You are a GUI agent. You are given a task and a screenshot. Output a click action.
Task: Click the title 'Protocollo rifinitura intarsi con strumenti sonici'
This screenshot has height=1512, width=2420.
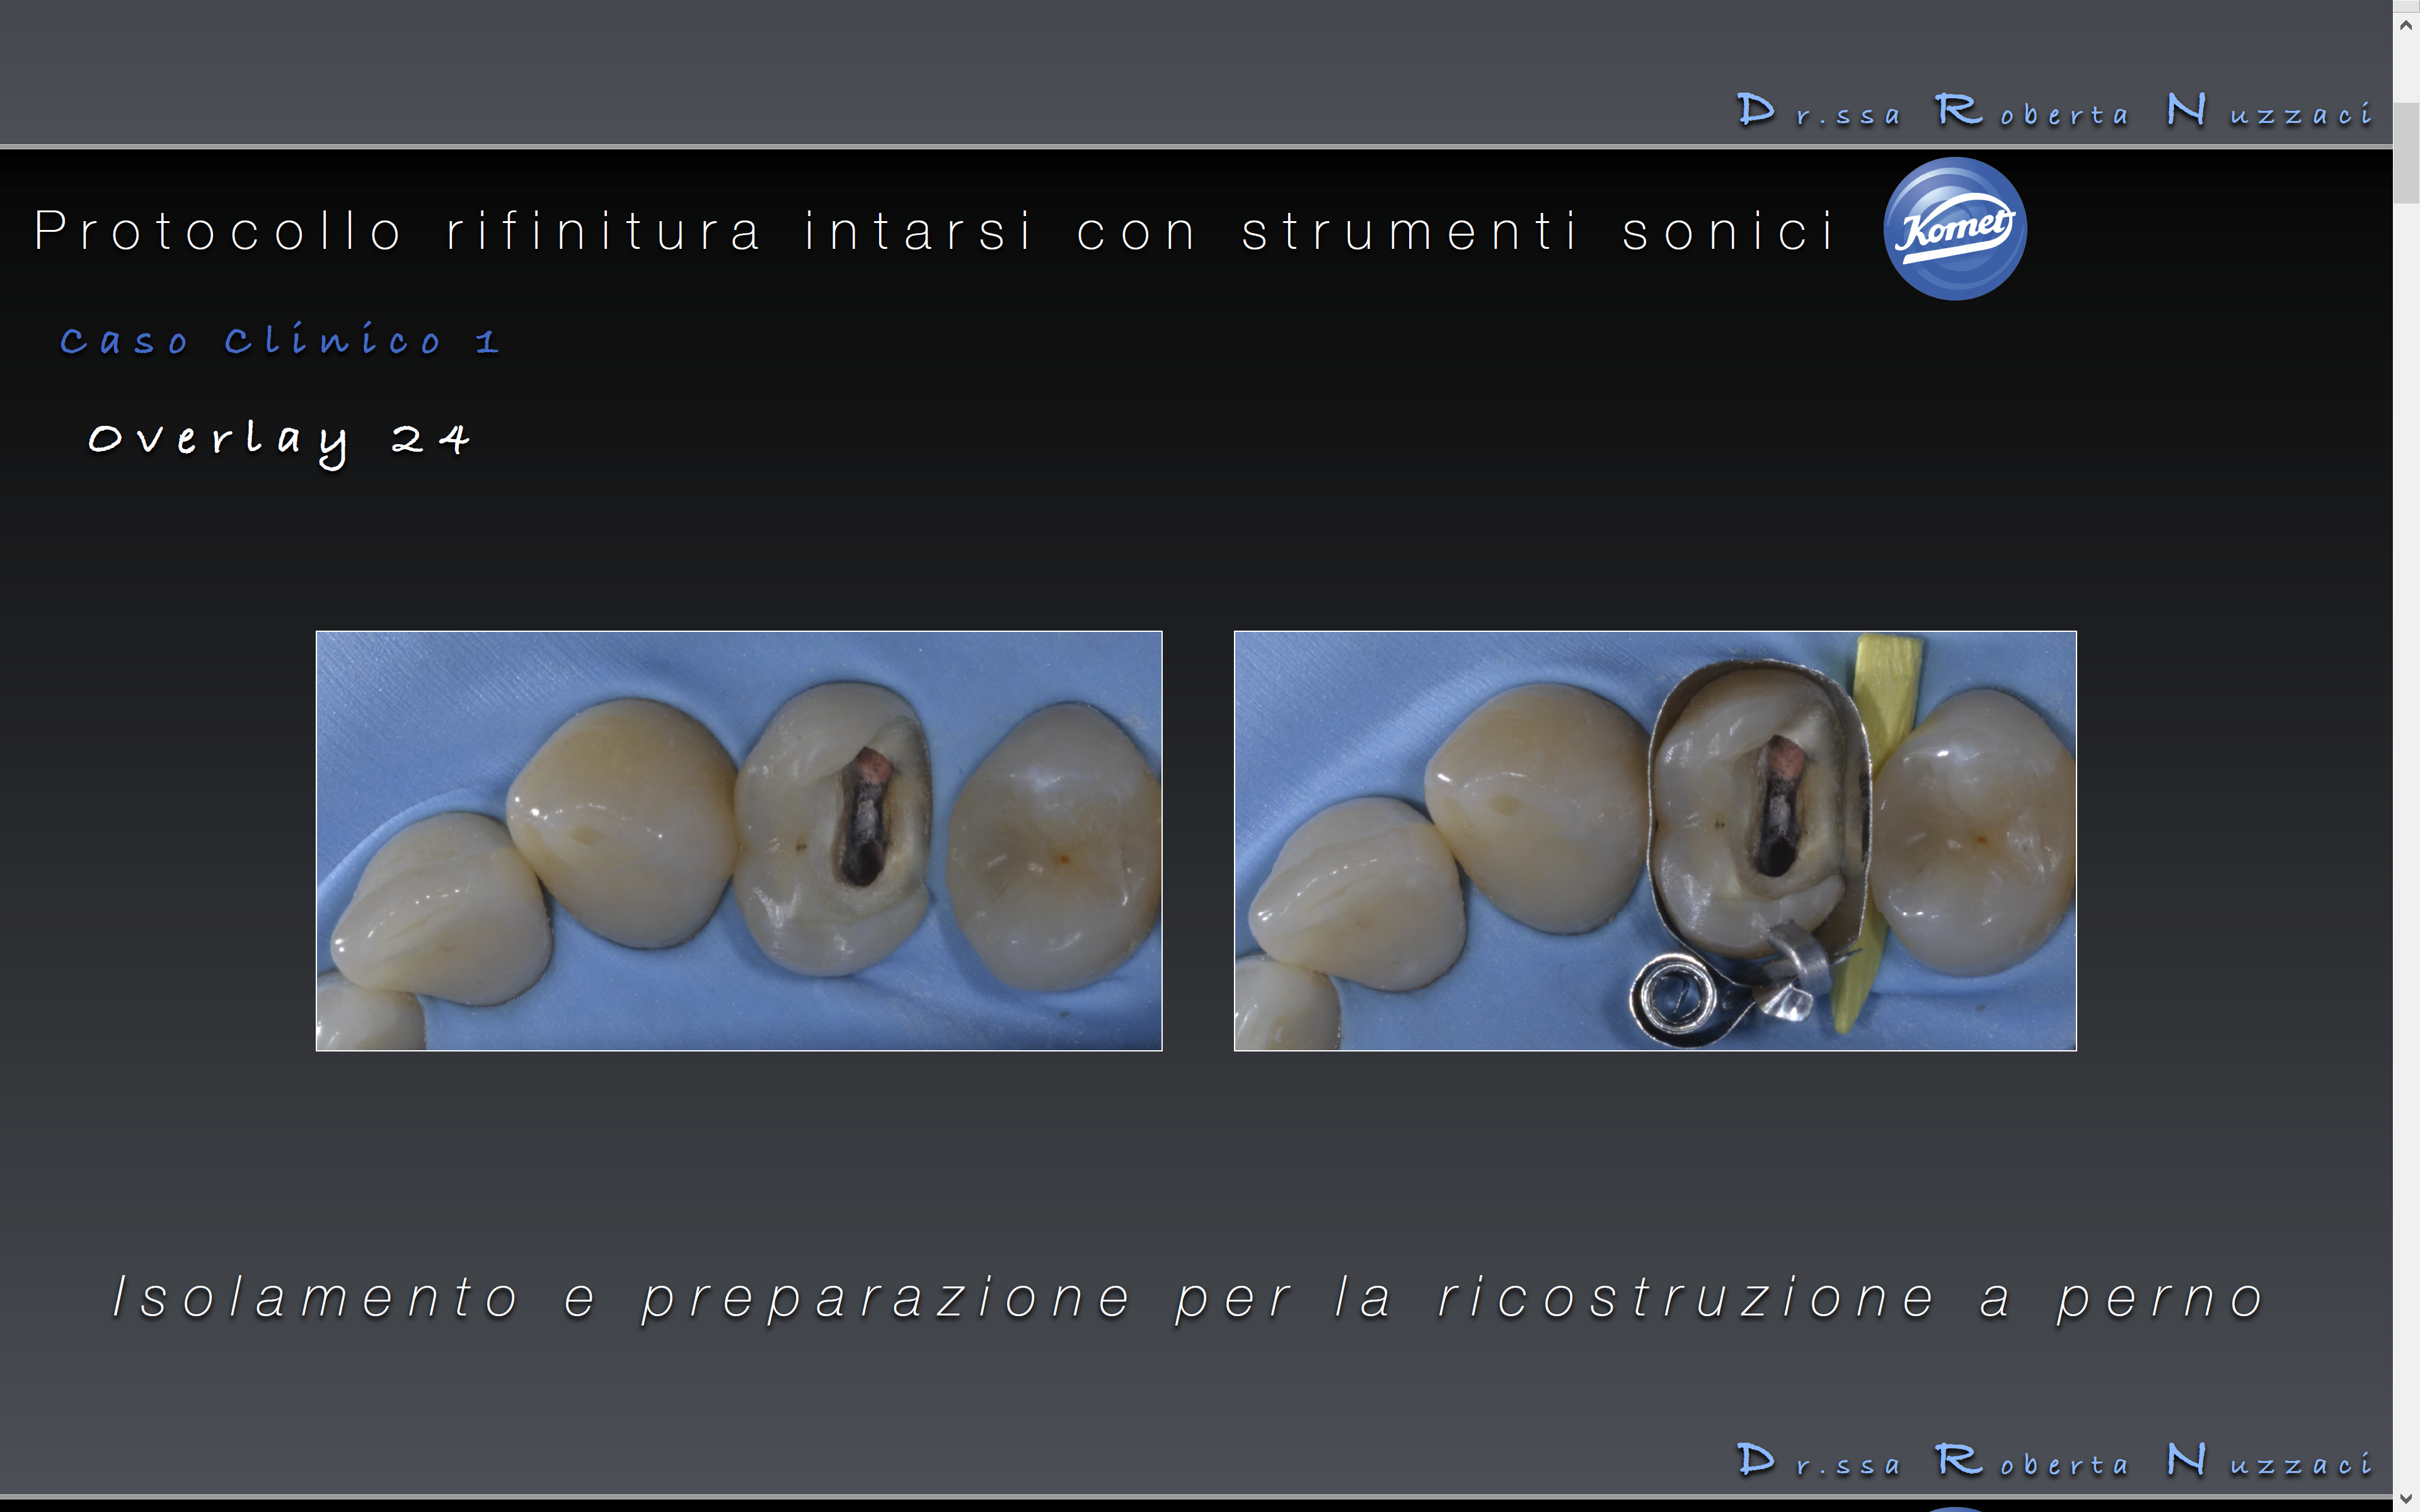(x=935, y=231)
